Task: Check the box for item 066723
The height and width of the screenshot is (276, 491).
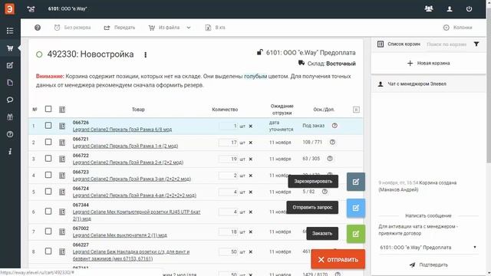Action: [x=48, y=175]
